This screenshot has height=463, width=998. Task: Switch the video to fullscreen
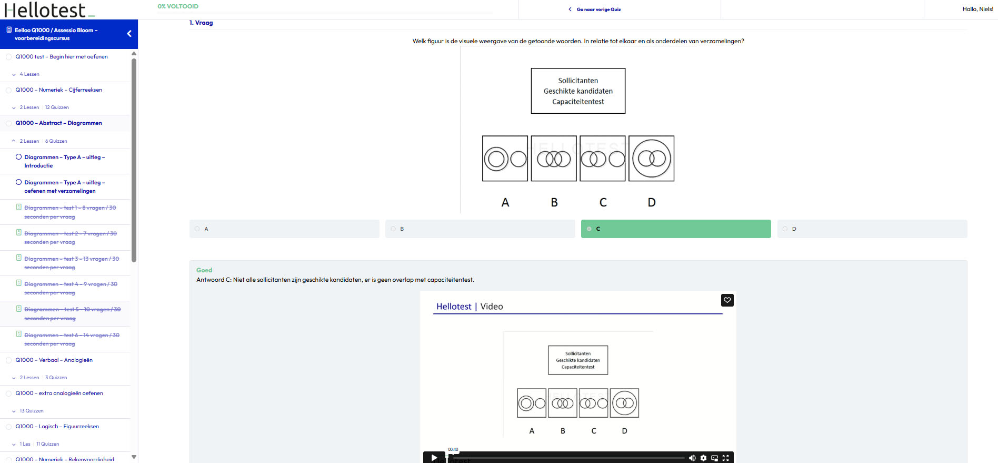point(725,458)
